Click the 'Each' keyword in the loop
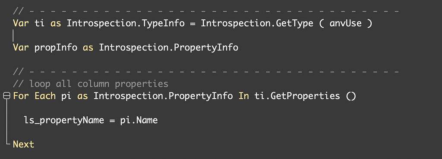Viewport: 442px width, 159px height. [x=45, y=96]
